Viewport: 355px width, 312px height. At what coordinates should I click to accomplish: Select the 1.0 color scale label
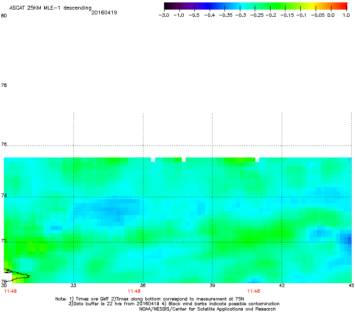point(346,15)
